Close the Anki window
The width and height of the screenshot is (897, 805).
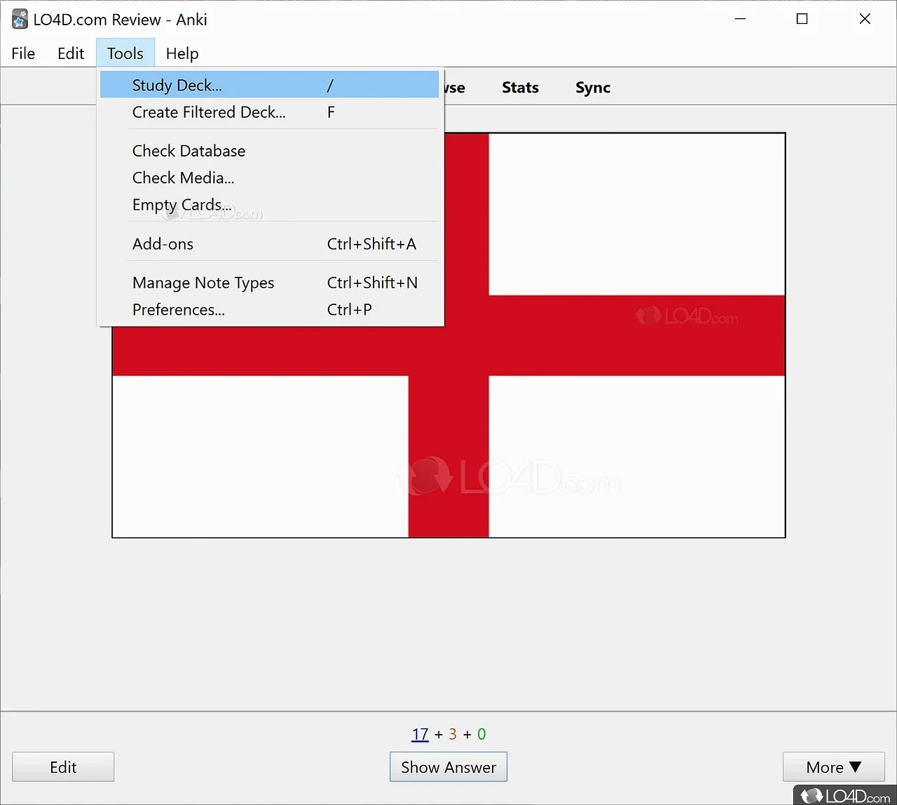[865, 19]
